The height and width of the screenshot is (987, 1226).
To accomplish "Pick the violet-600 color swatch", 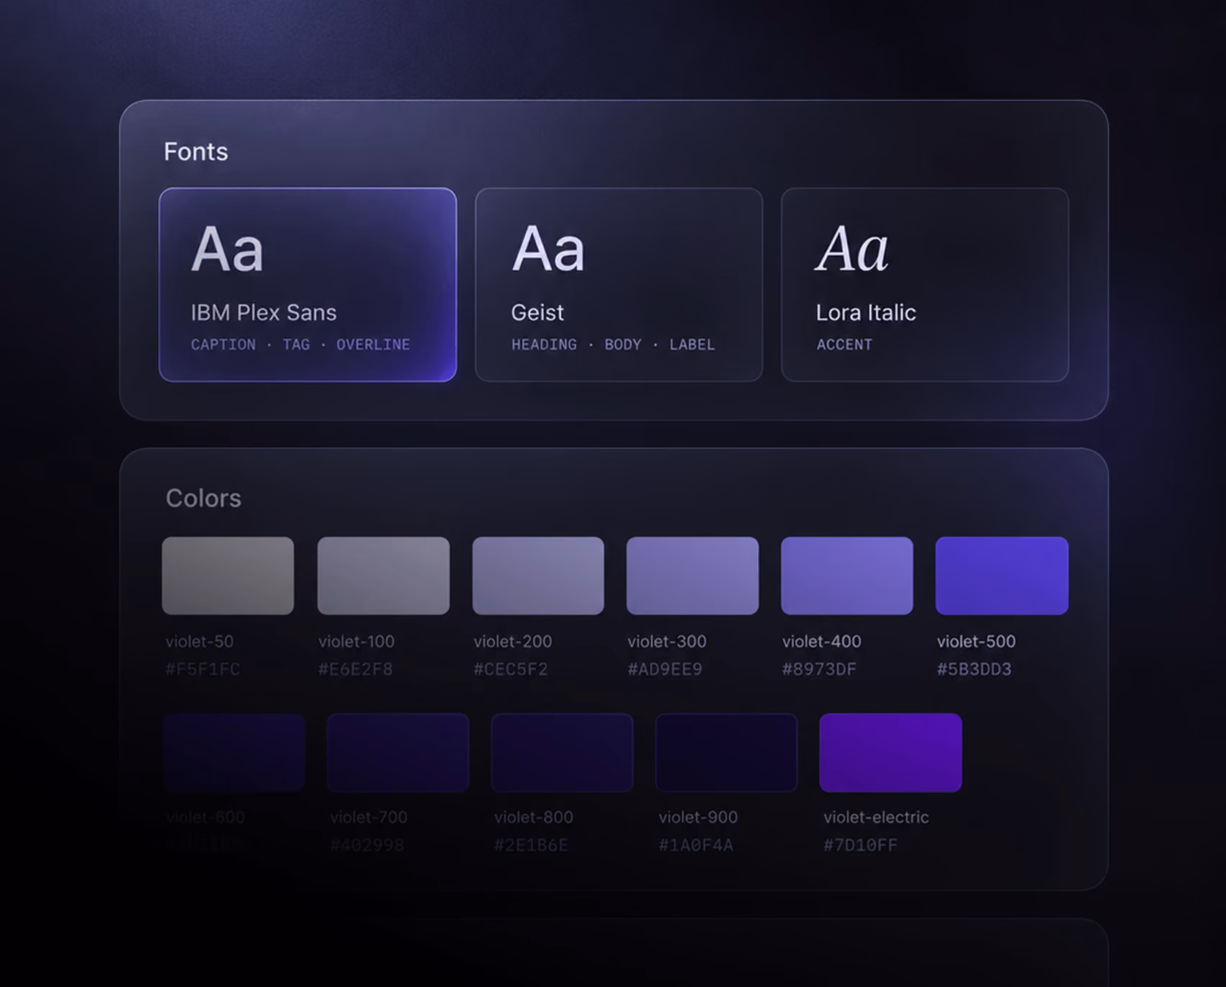I will (234, 753).
